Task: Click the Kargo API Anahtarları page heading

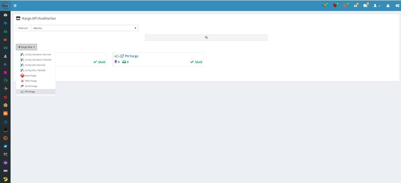Action: [x=39, y=18]
